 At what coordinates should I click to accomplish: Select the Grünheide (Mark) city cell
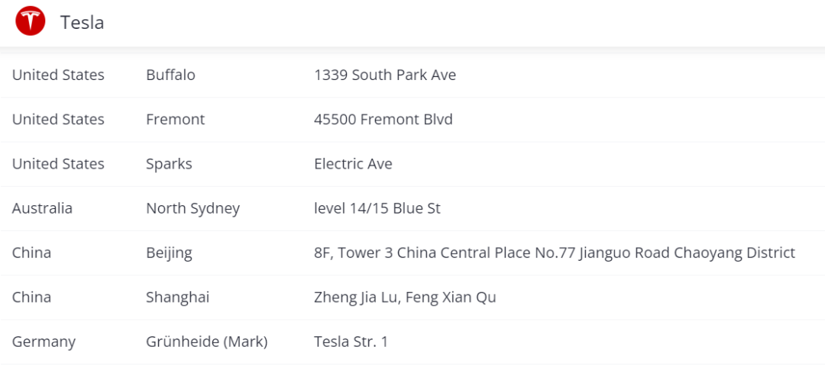point(207,342)
